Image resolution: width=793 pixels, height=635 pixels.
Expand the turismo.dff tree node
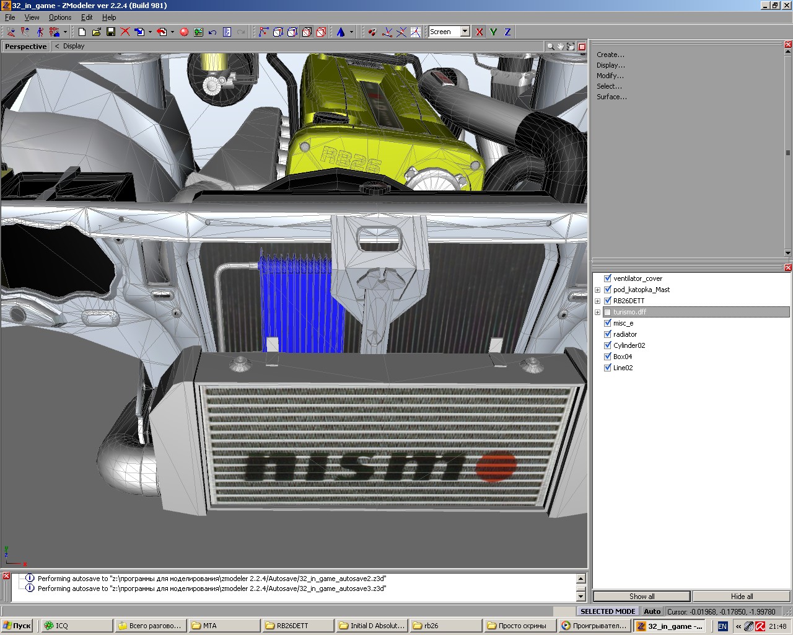click(x=598, y=312)
